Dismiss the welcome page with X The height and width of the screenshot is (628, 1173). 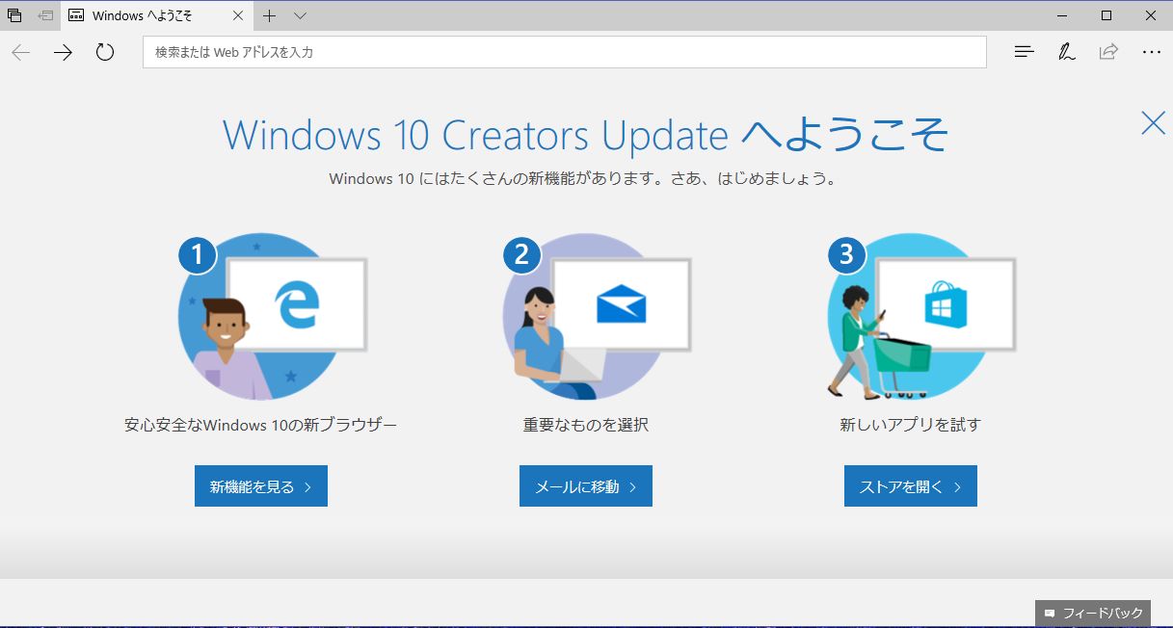coord(1153,122)
